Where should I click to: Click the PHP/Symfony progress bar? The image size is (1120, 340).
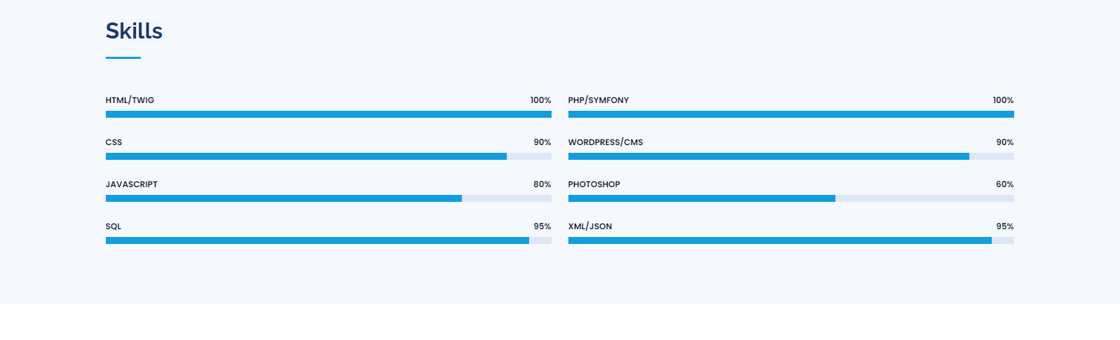click(791, 114)
